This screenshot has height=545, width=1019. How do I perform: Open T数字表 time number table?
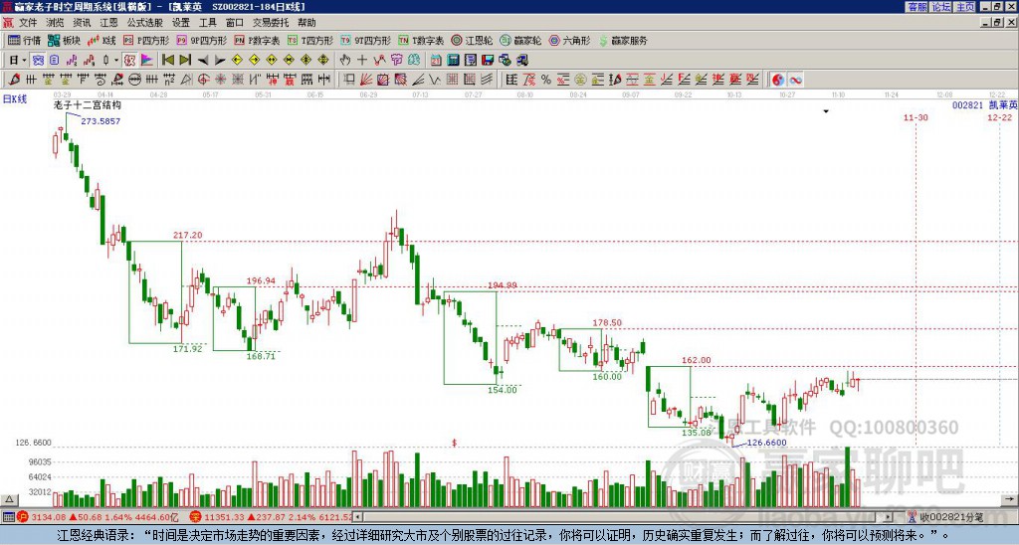tap(421, 40)
